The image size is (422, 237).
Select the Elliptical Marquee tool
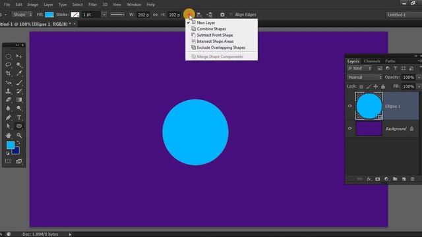[9, 57]
